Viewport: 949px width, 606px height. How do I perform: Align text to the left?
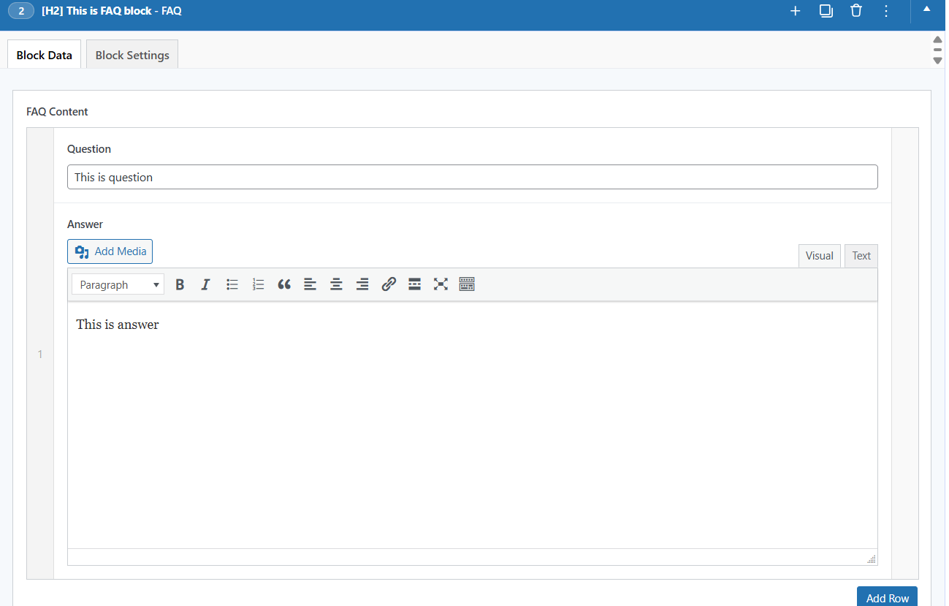(x=310, y=284)
